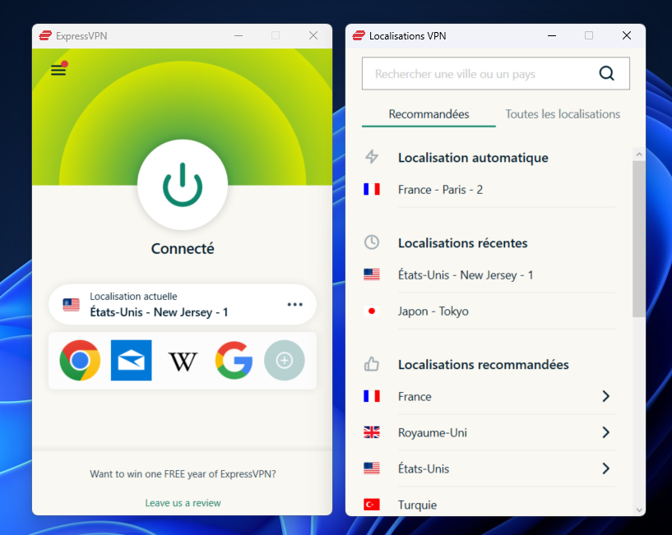Click the Leave us a review link

(182, 502)
